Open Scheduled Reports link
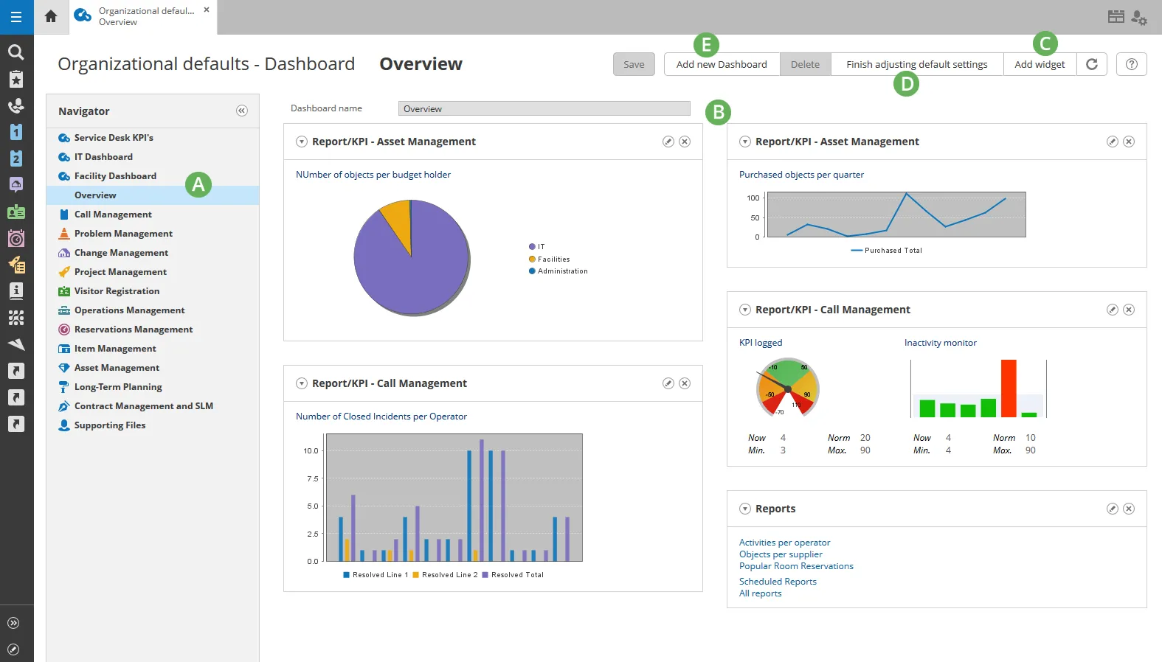The height and width of the screenshot is (662, 1162). point(778,582)
